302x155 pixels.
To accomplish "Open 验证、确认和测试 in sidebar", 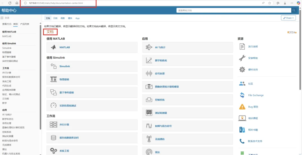I will pyautogui.click(x=11, y=94).
